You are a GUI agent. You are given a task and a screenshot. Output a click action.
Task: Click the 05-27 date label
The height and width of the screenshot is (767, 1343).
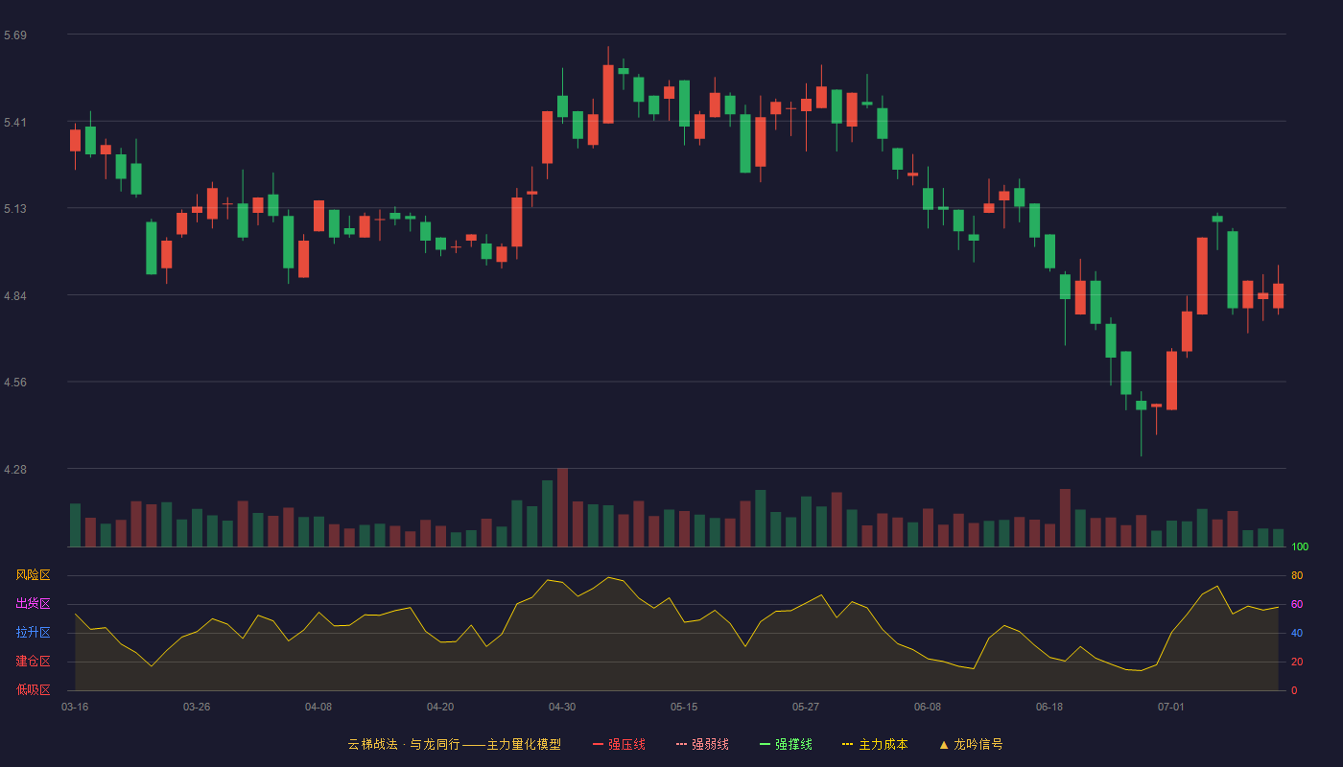click(x=806, y=707)
